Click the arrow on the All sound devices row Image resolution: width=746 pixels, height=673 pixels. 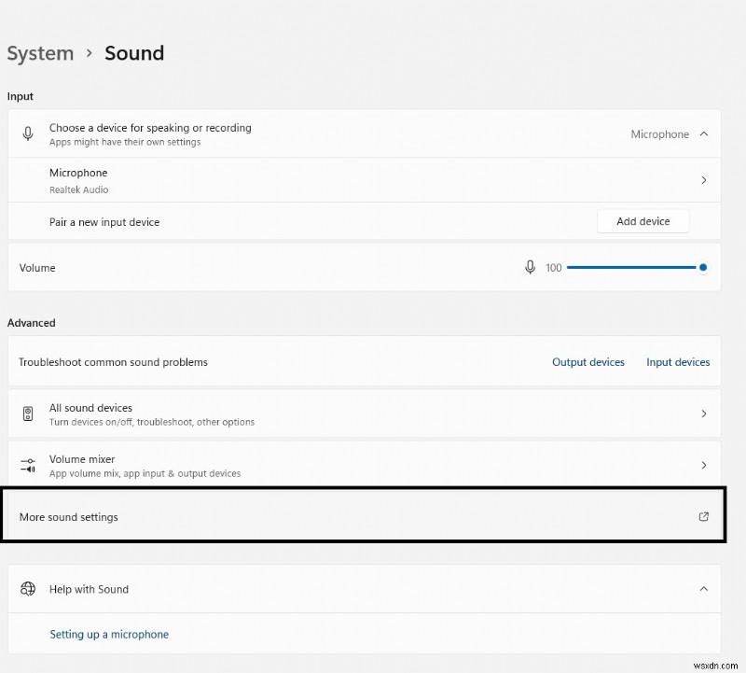[705, 414]
